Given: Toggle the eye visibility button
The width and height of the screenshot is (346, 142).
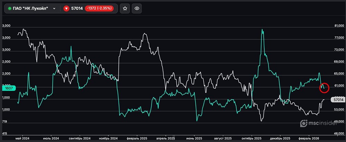Looking at the screenshot, I should 137,9.
